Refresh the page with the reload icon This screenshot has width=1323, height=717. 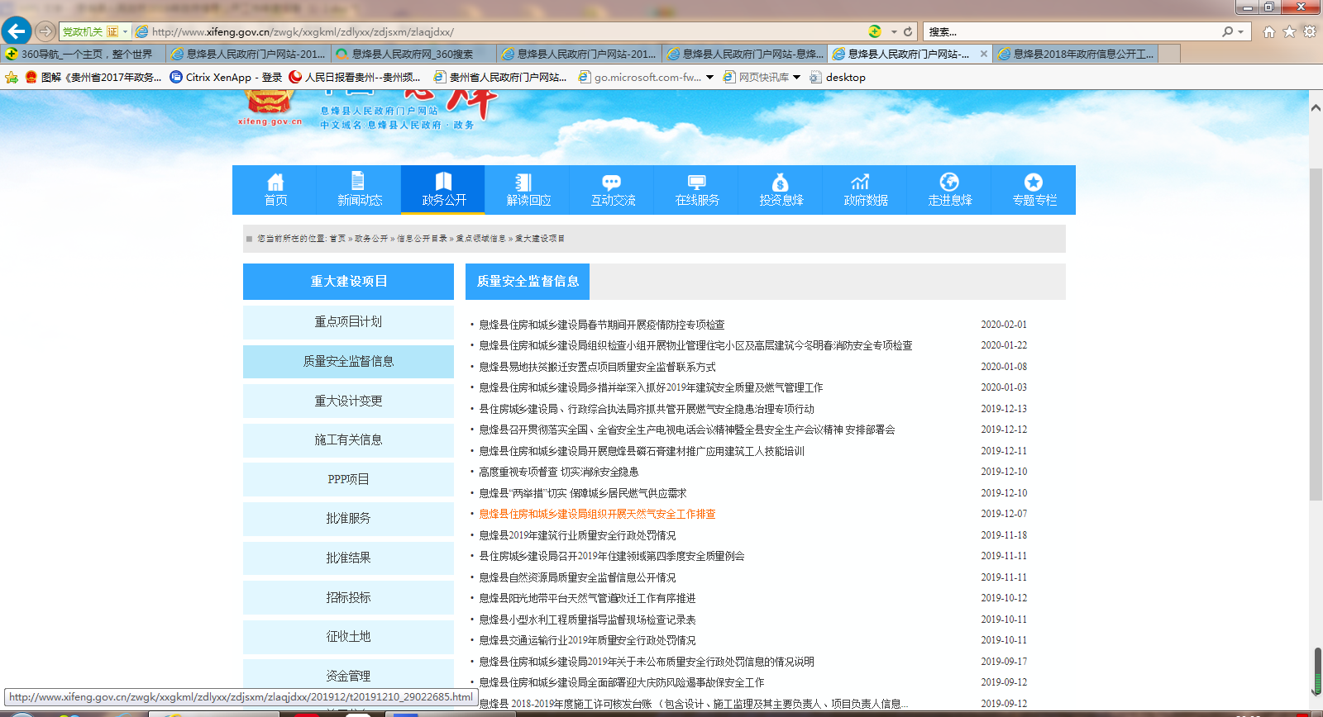click(x=908, y=31)
